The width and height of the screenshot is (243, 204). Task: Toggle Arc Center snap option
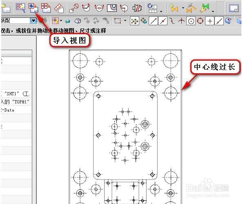[191, 21]
